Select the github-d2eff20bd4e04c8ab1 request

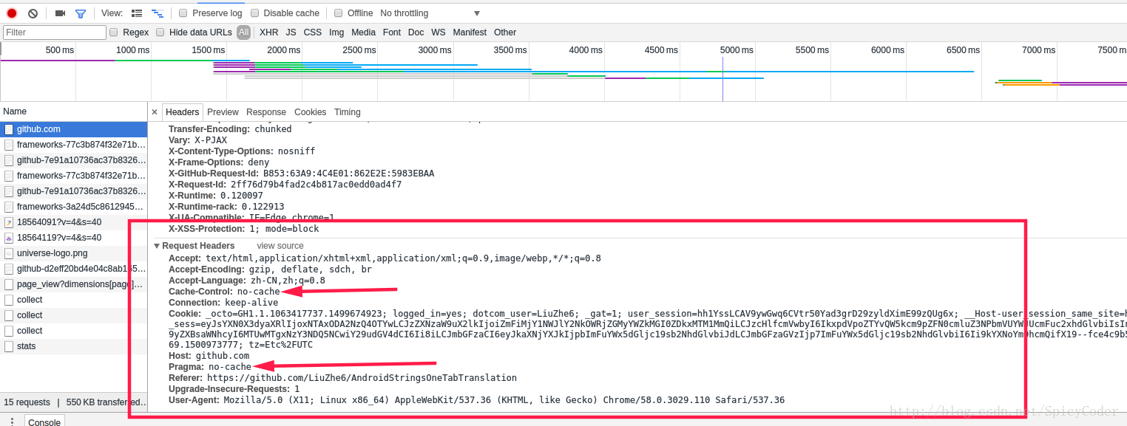(74, 269)
